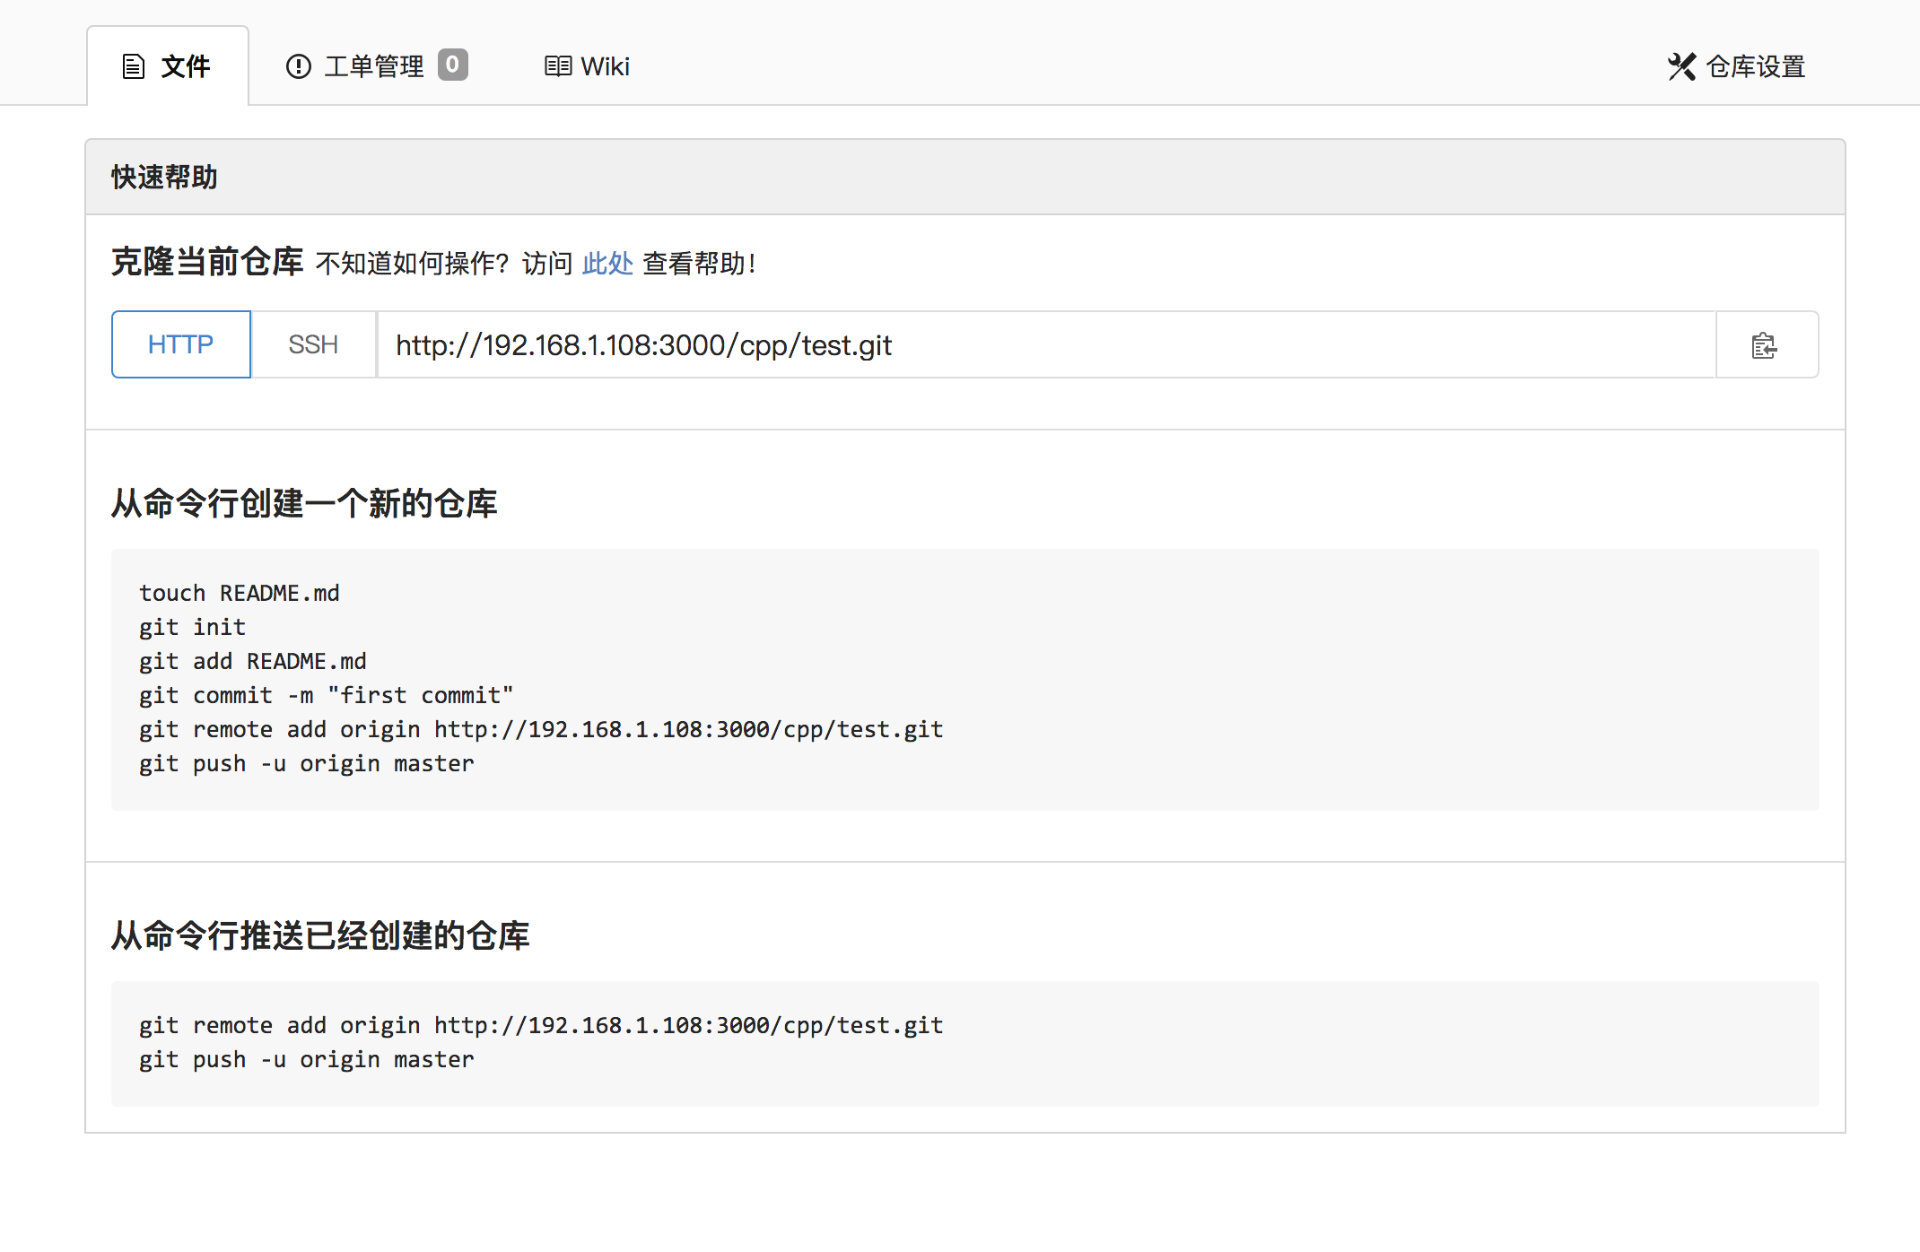Click git remote add line in first code block
The width and height of the screenshot is (1920, 1252).
click(541, 729)
